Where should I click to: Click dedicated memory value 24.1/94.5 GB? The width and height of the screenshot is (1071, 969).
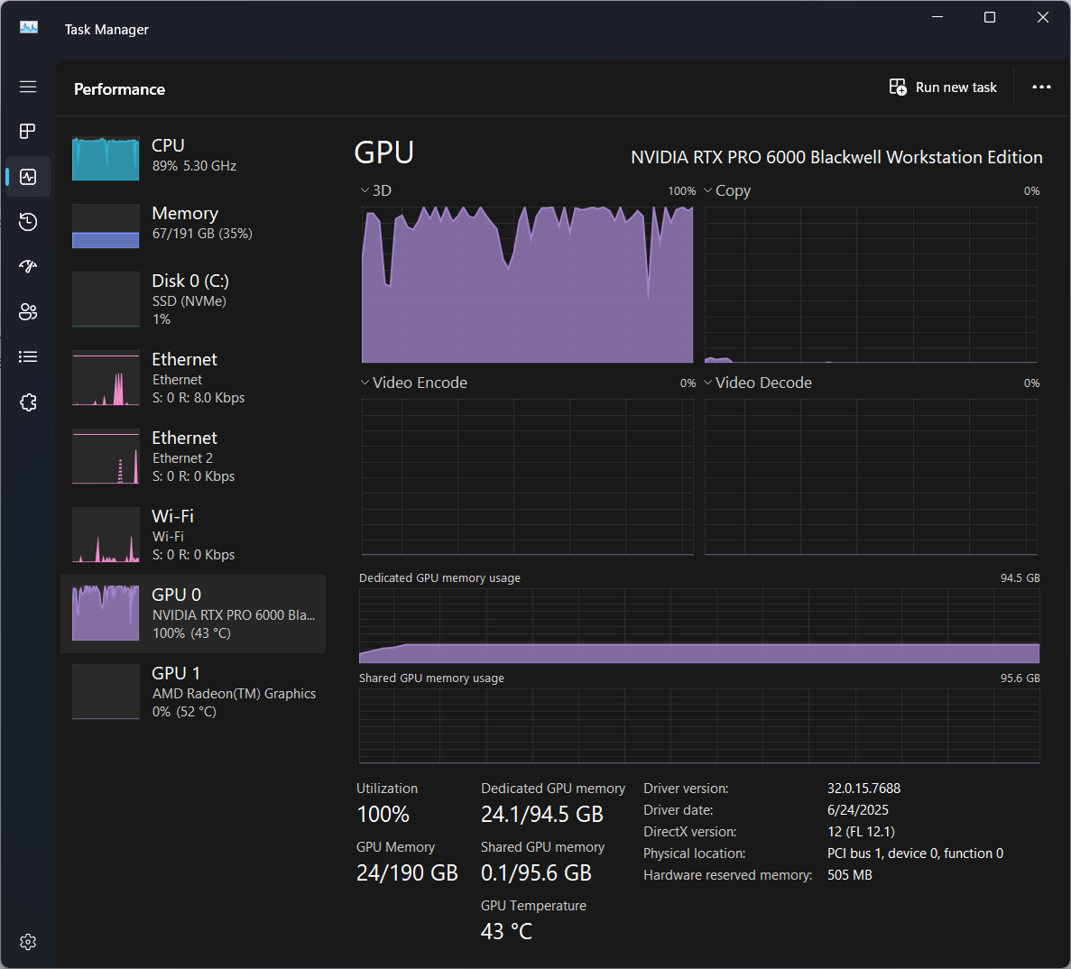pos(542,814)
